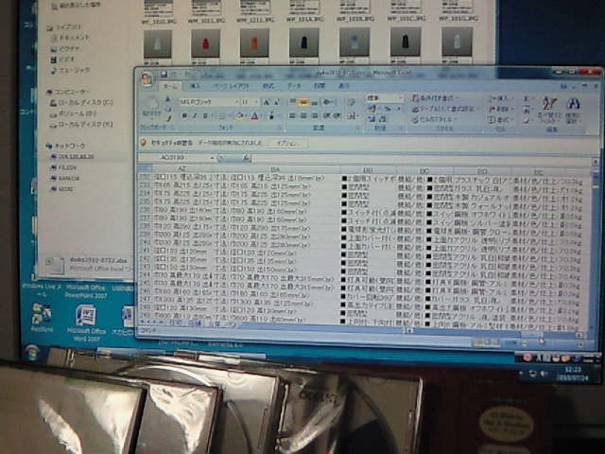Open the Sort & Filter (A-Z) tool

[549, 109]
